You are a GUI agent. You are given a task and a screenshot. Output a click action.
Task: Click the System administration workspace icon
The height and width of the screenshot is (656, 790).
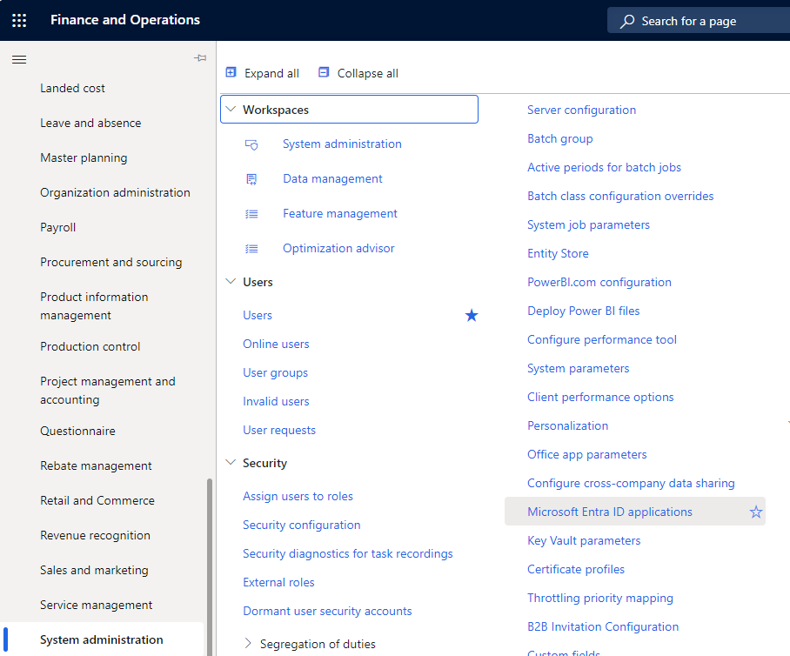point(251,144)
